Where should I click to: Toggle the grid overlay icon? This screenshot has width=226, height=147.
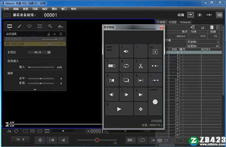[x=32, y=131]
